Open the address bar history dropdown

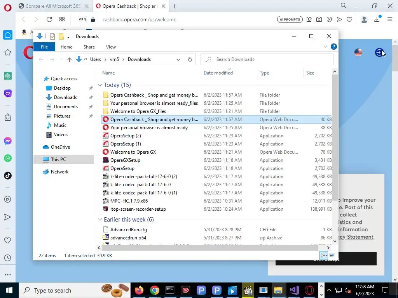pos(178,59)
